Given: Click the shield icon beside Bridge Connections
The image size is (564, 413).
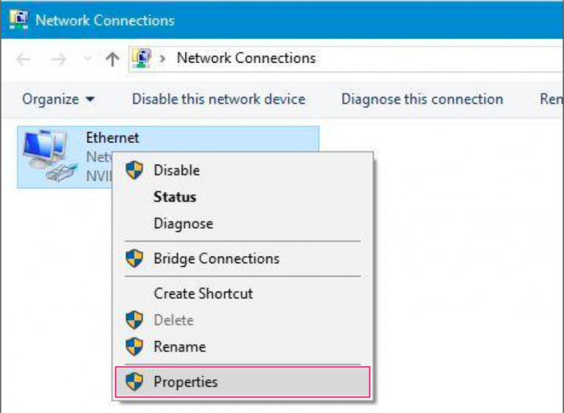Looking at the screenshot, I should [134, 258].
